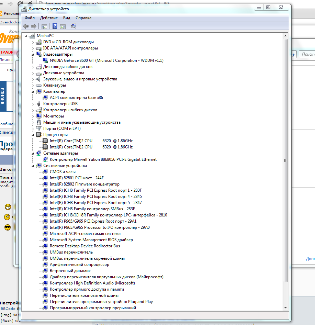
Task: Click the action pane toolbar icon
Action: pos(63,26)
